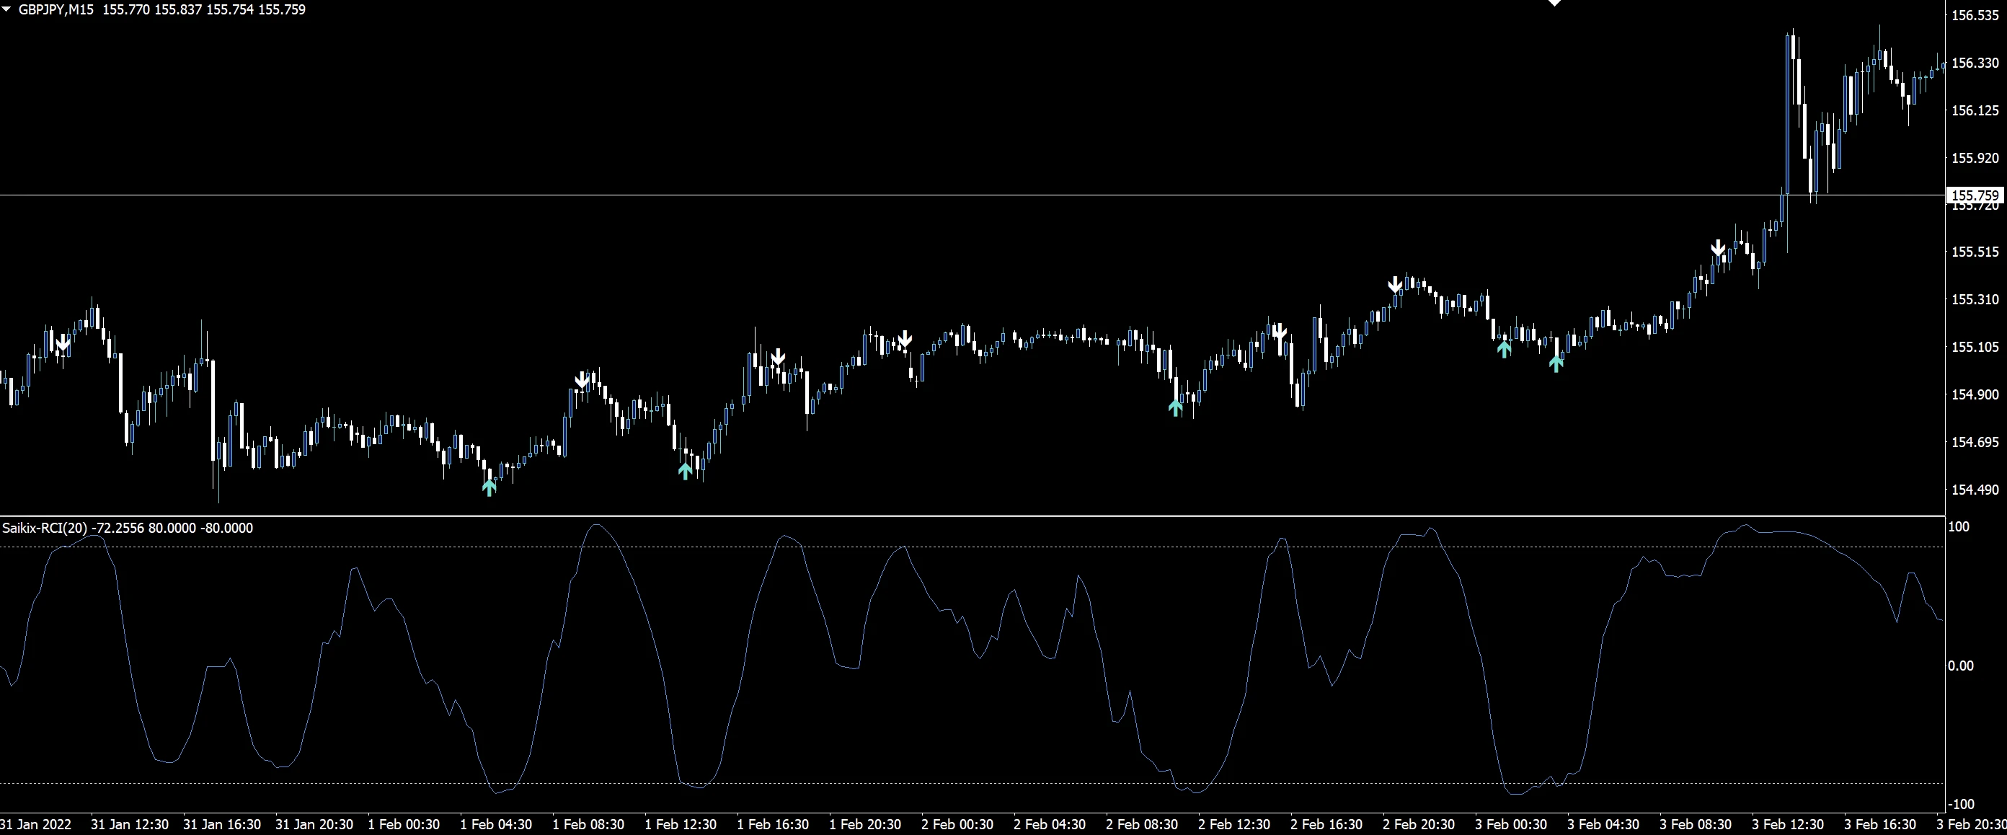Click the Saikix-RCI(20) indicator label
The image size is (2007, 835).
(45, 528)
